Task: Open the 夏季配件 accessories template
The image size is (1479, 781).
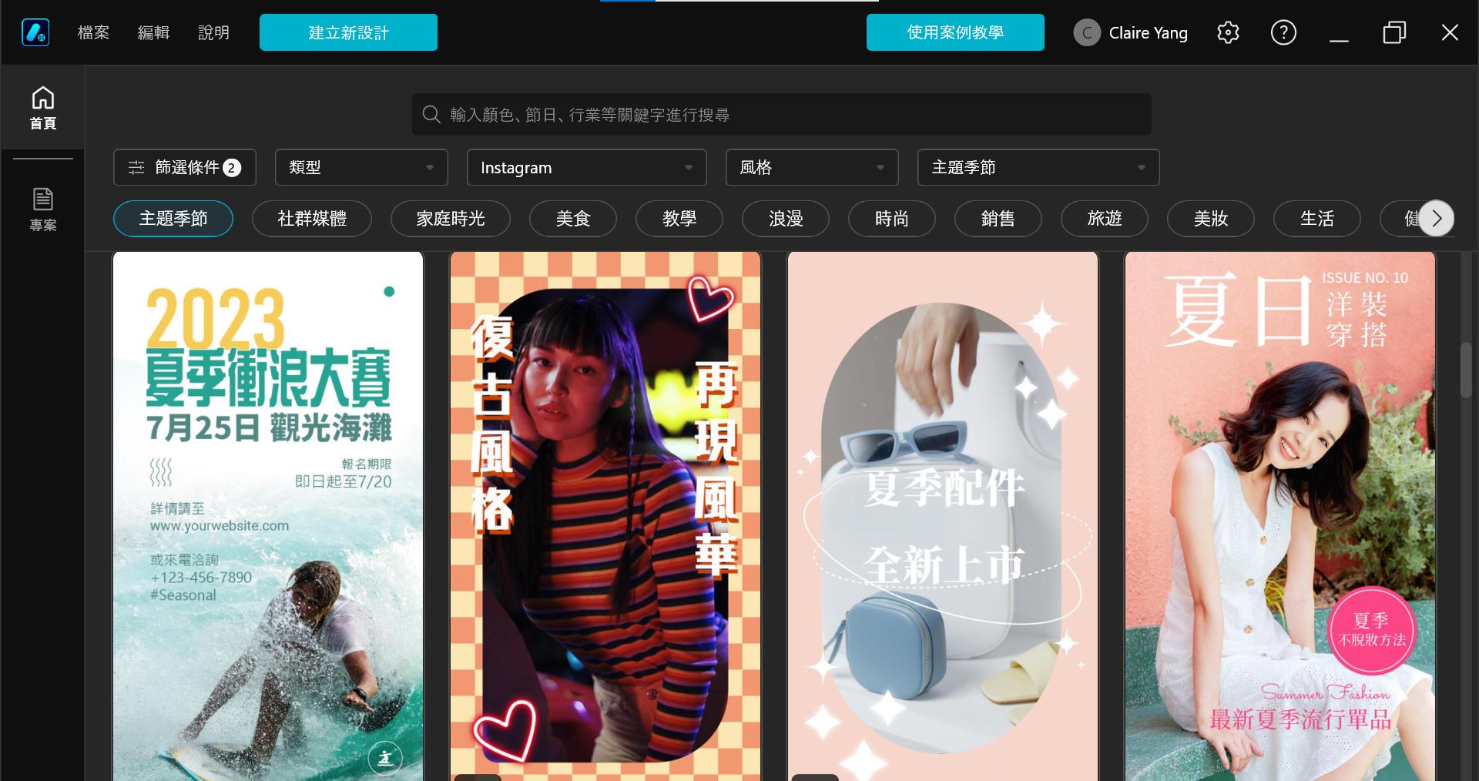Action: pyautogui.click(x=943, y=516)
